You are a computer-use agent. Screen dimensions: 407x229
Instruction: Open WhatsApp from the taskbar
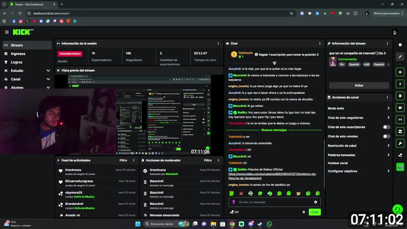(x=269, y=224)
